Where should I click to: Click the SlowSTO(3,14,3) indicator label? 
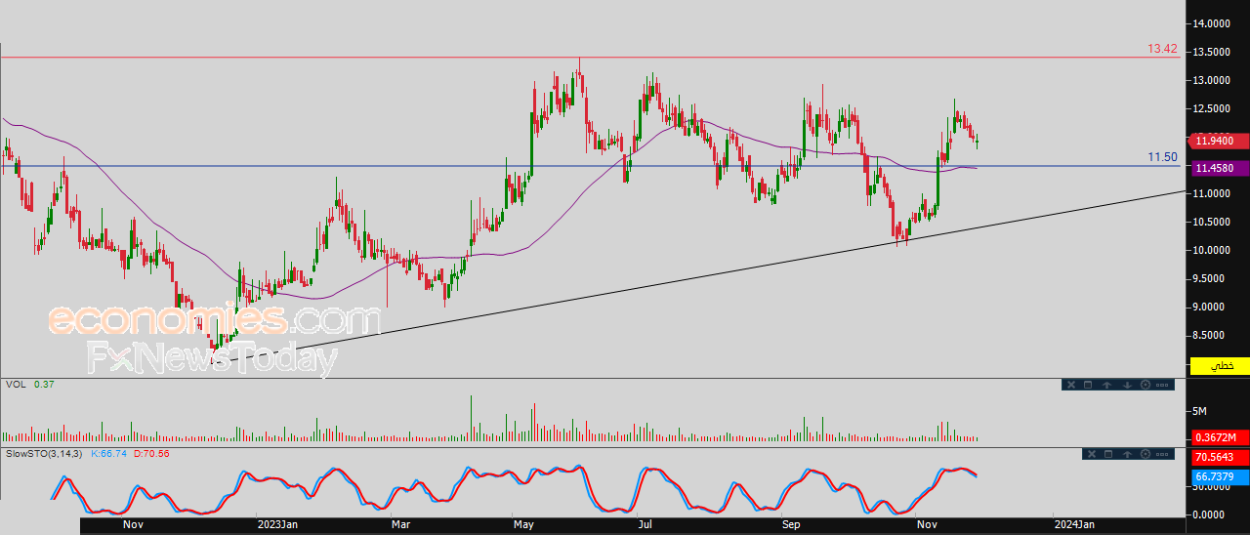pyautogui.click(x=46, y=454)
